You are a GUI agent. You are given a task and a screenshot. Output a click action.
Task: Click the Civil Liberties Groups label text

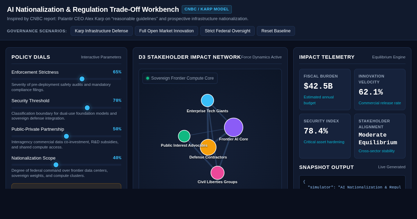point(218,182)
